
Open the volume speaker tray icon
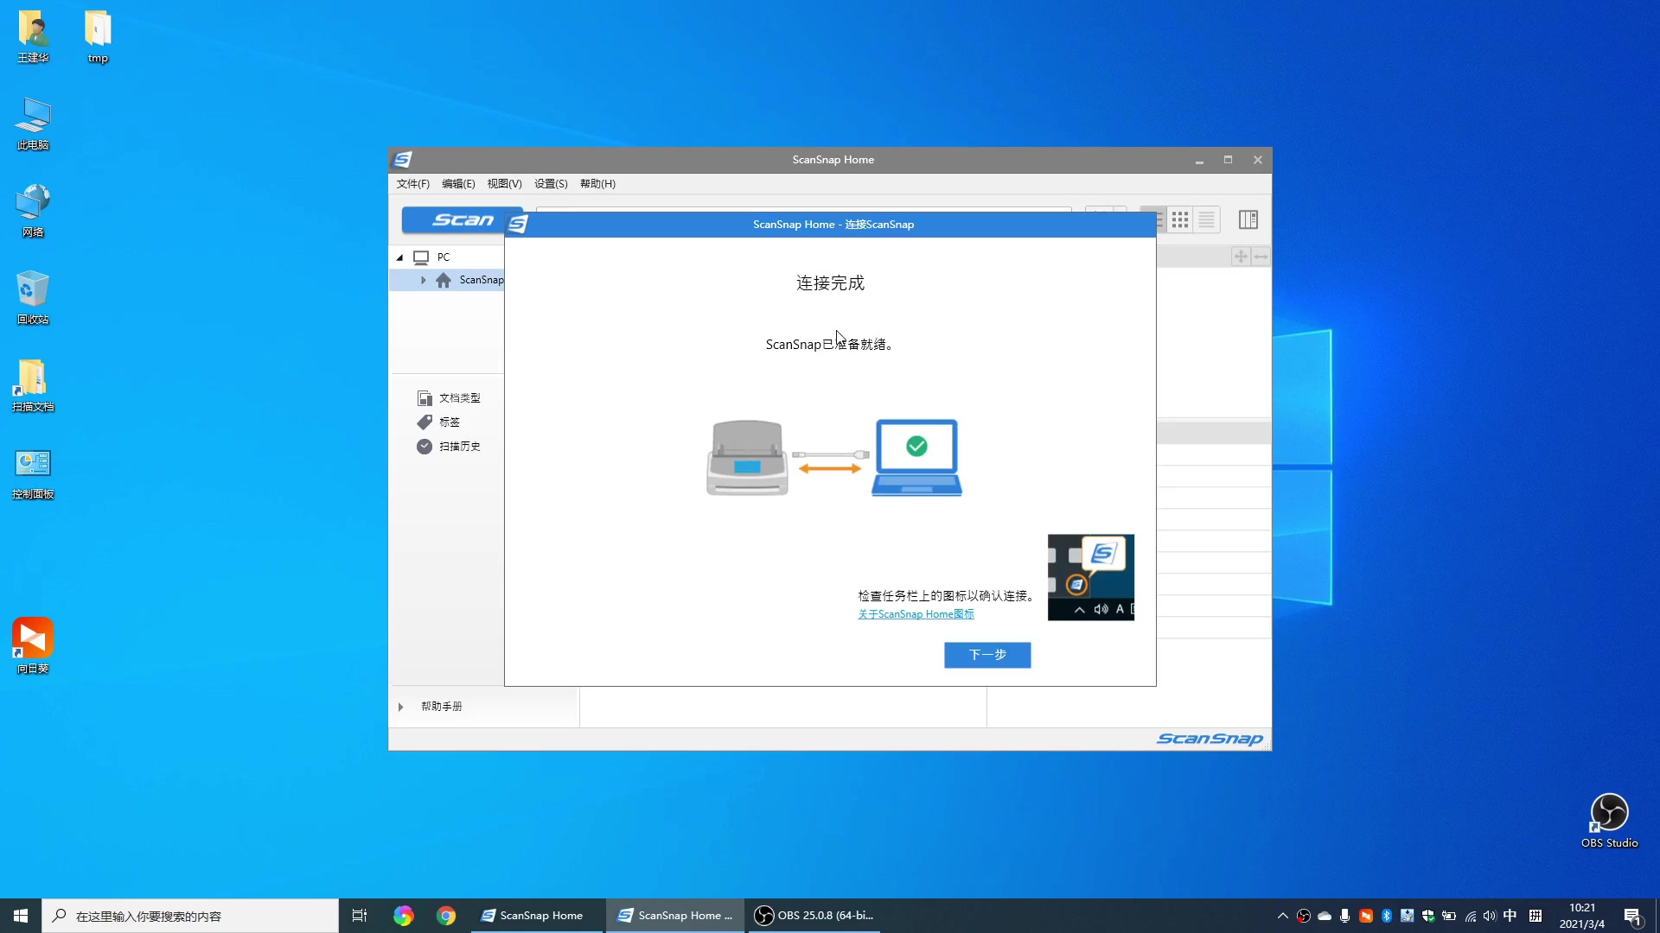[1490, 916]
